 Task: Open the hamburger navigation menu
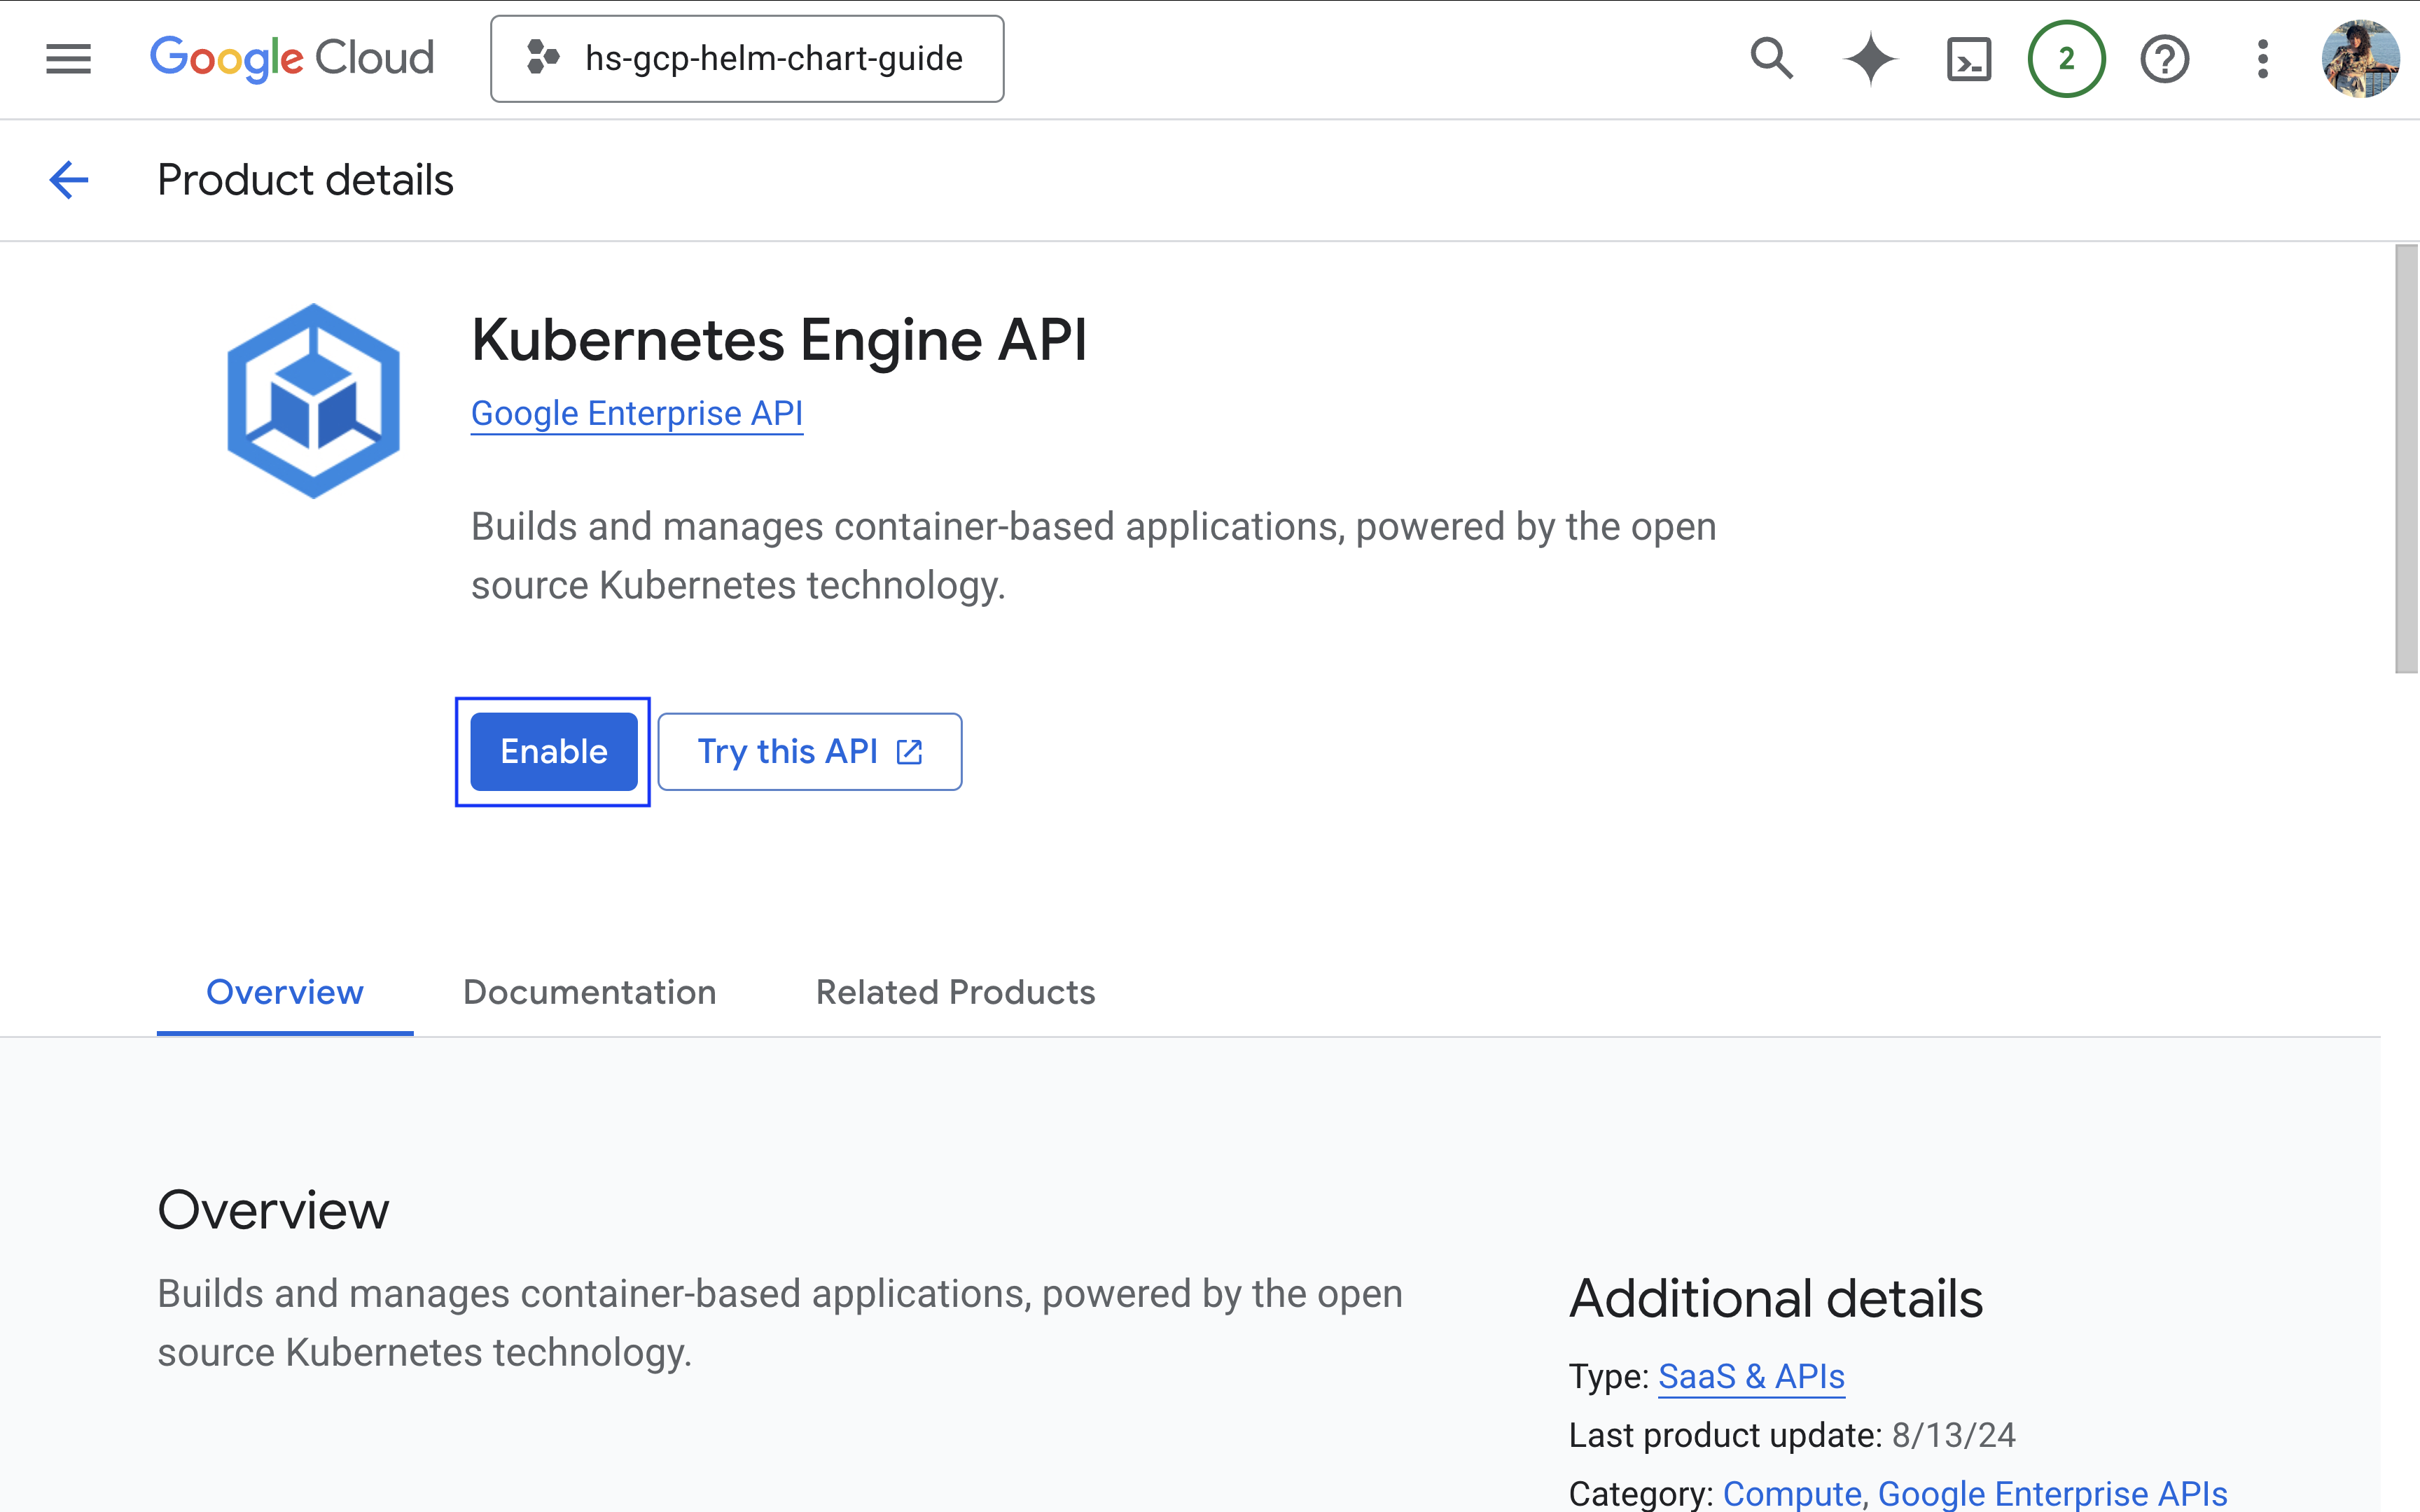point(68,59)
